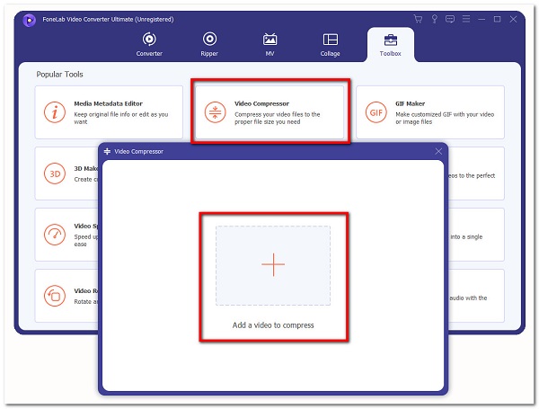Click the Collage layout icon
Viewport: 539px width, 409px height.
pos(331,40)
